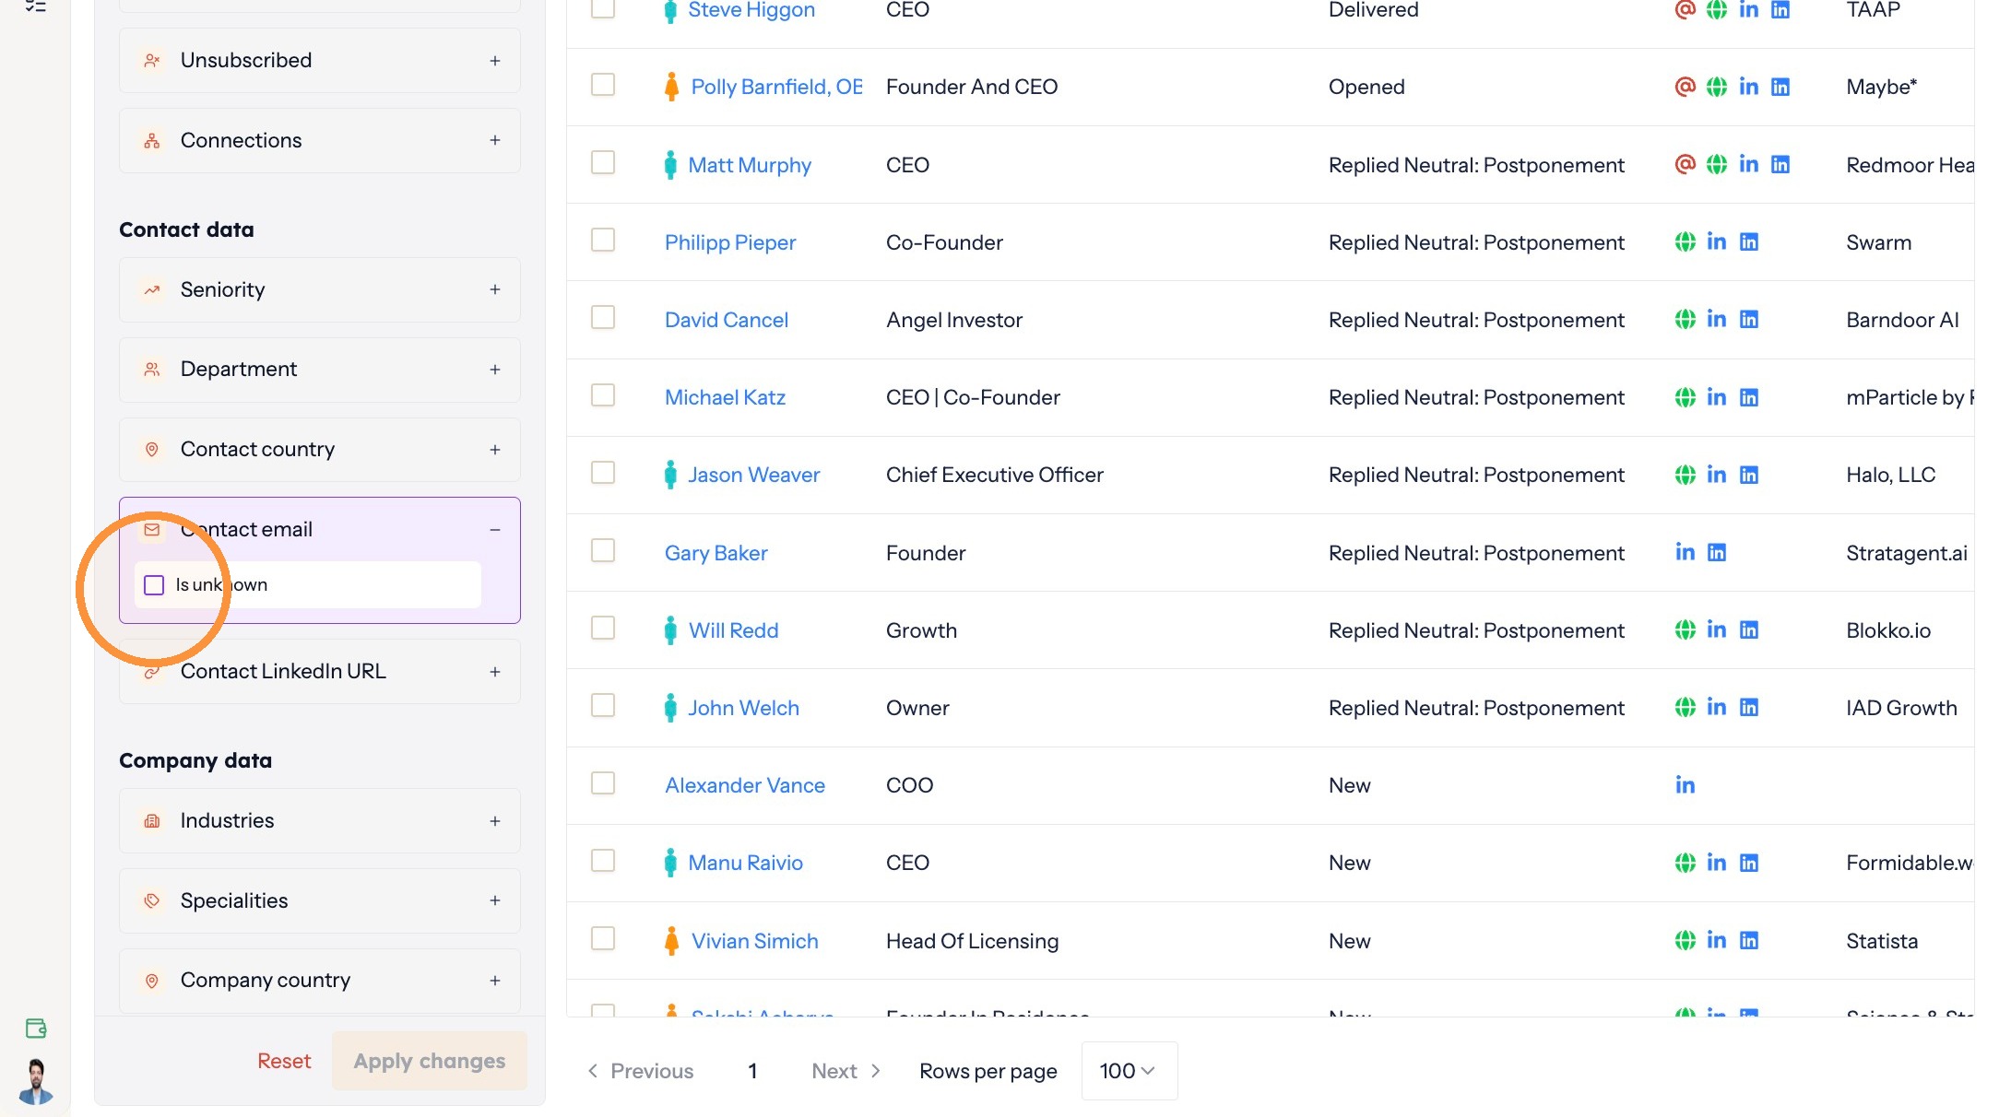Click the email icon in Steve Higgon row
Viewport: 1999px width, 1117px height.
pyautogui.click(x=1685, y=9)
